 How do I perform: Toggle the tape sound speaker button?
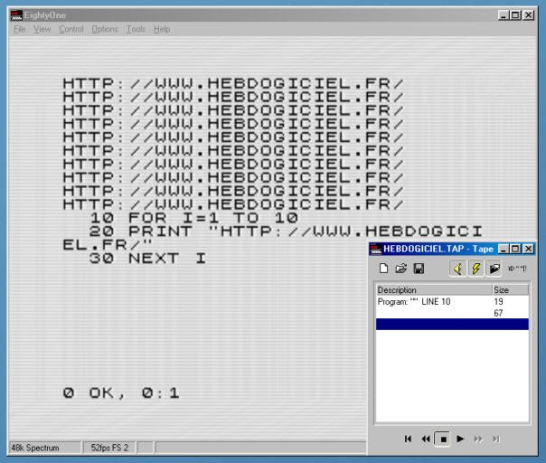[x=457, y=269]
